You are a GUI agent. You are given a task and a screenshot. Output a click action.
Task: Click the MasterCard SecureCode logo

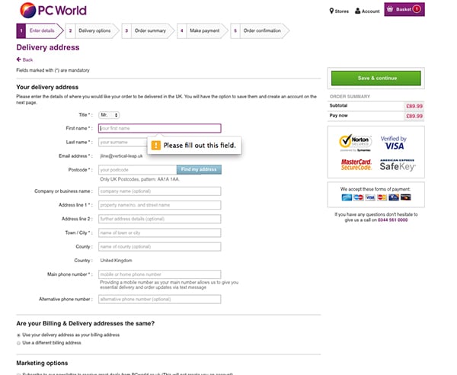coord(356,165)
